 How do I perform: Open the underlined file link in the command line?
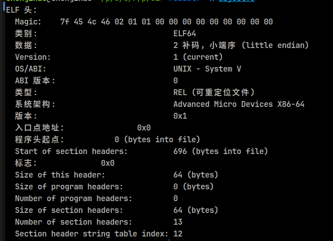(x=237, y=1)
